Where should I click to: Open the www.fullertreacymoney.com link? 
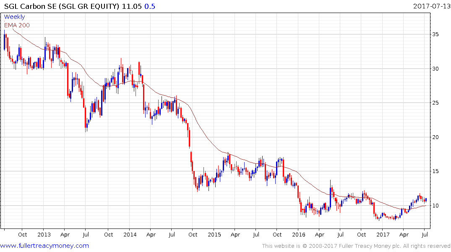tap(44, 246)
